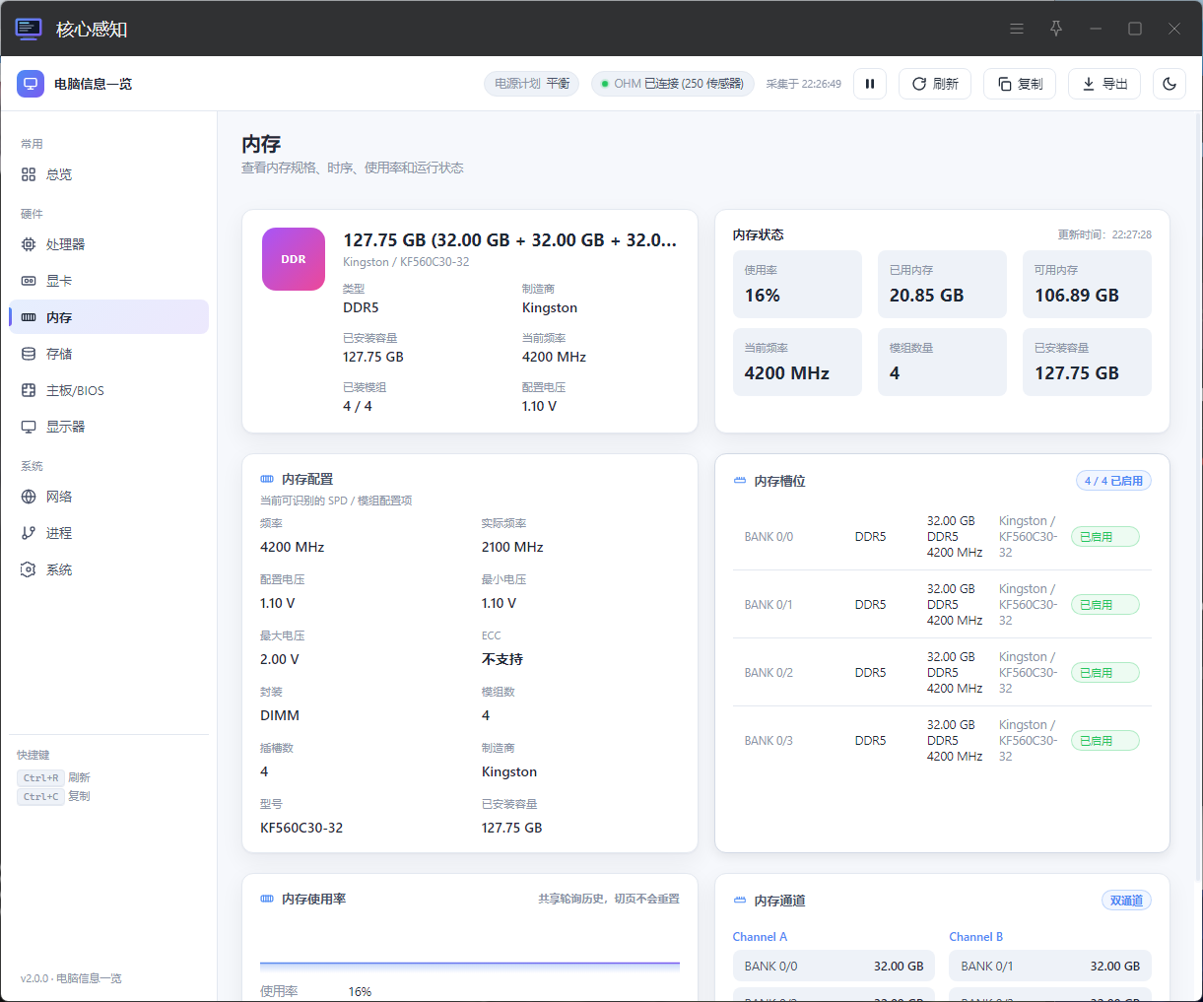
Task: Click 已启用 badge for BANK 0/2
Action: click(1104, 673)
